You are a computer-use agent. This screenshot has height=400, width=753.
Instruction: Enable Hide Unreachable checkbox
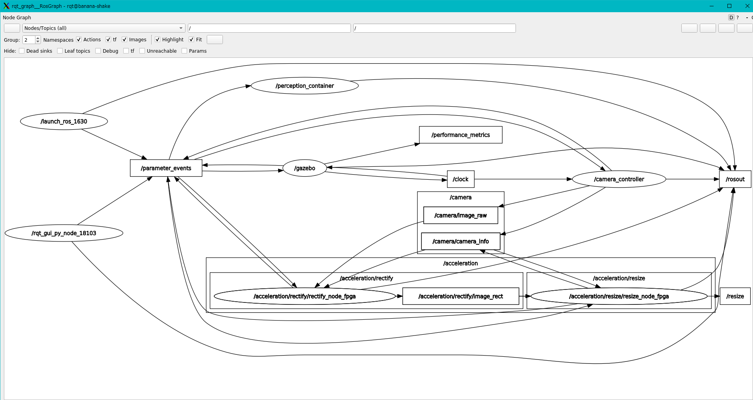tap(142, 51)
